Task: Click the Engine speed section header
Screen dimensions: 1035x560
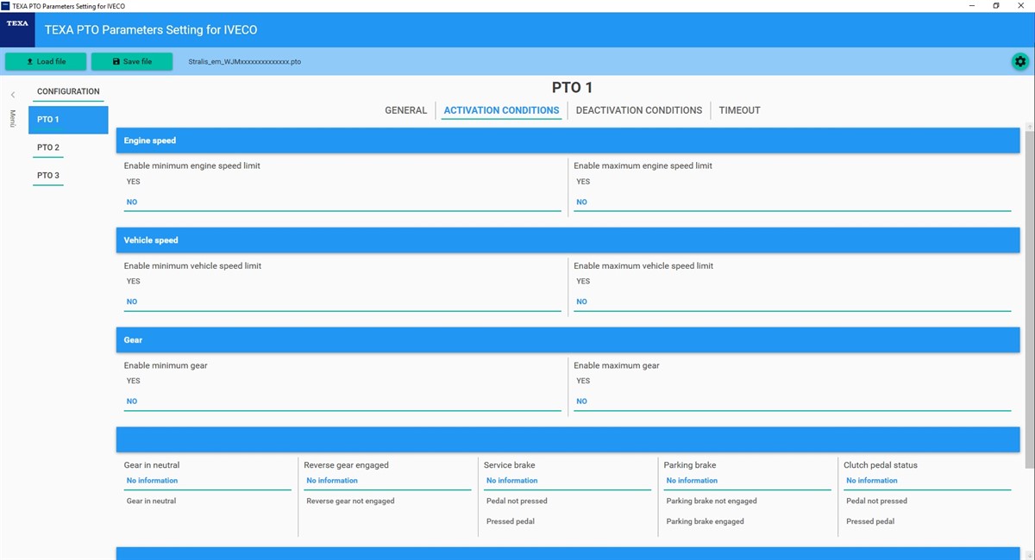Action: point(568,140)
